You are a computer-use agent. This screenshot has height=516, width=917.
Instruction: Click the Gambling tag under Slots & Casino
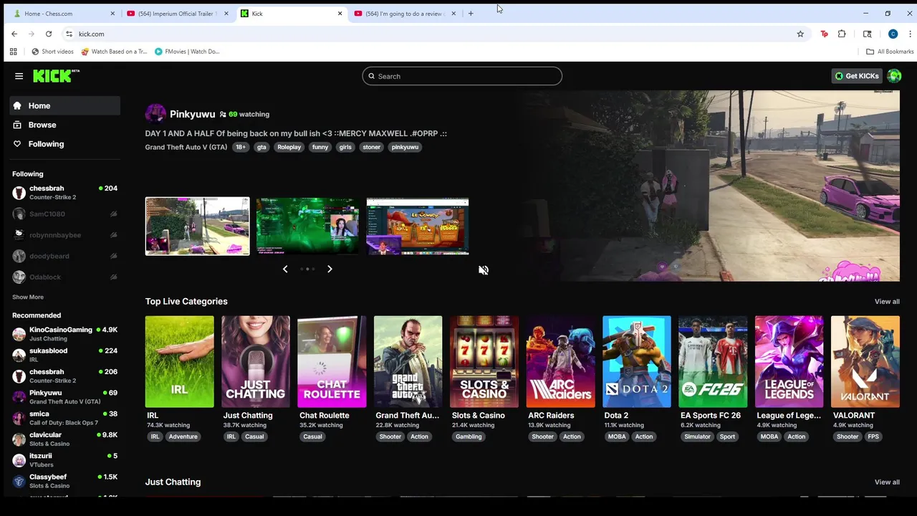click(469, 436)
